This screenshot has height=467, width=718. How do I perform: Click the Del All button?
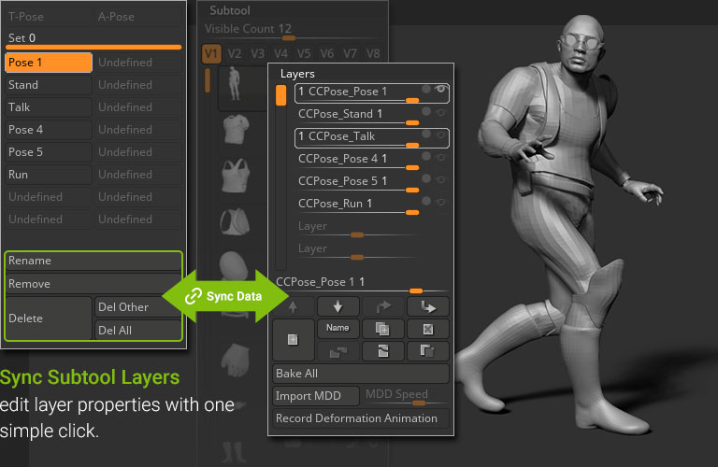[x=137, y=330]
